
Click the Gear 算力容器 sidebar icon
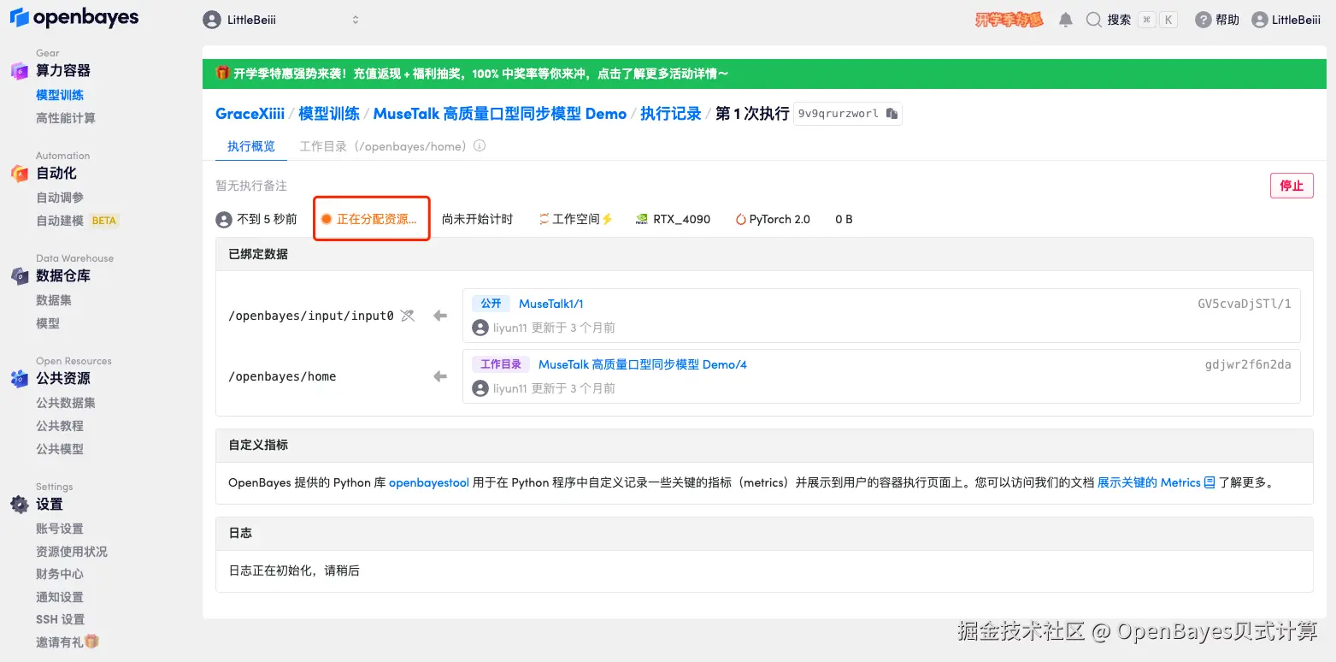pos(20,71)
